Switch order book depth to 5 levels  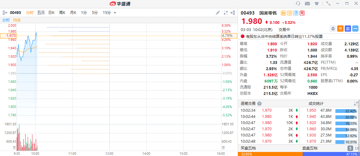[x=350, y=148]
